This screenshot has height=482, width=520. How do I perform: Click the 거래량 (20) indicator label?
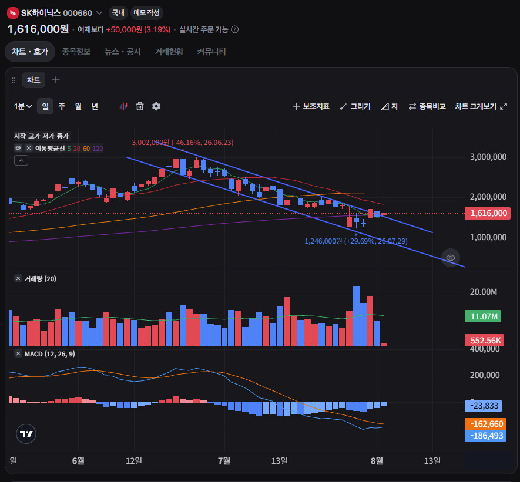[x=40, y=279]
